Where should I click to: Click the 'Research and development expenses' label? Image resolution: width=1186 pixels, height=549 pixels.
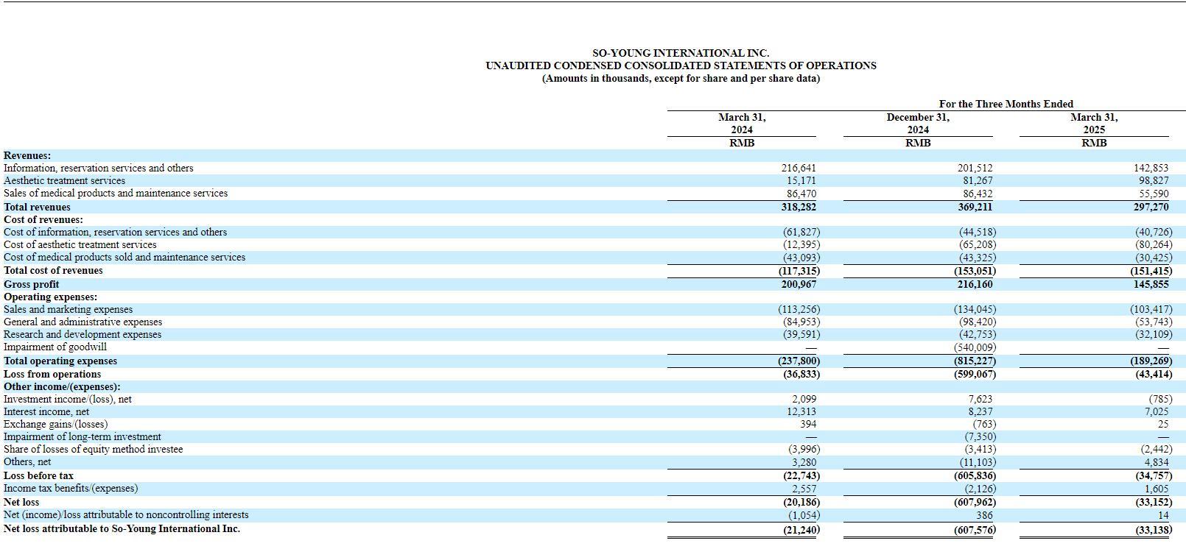pos(83,335)
